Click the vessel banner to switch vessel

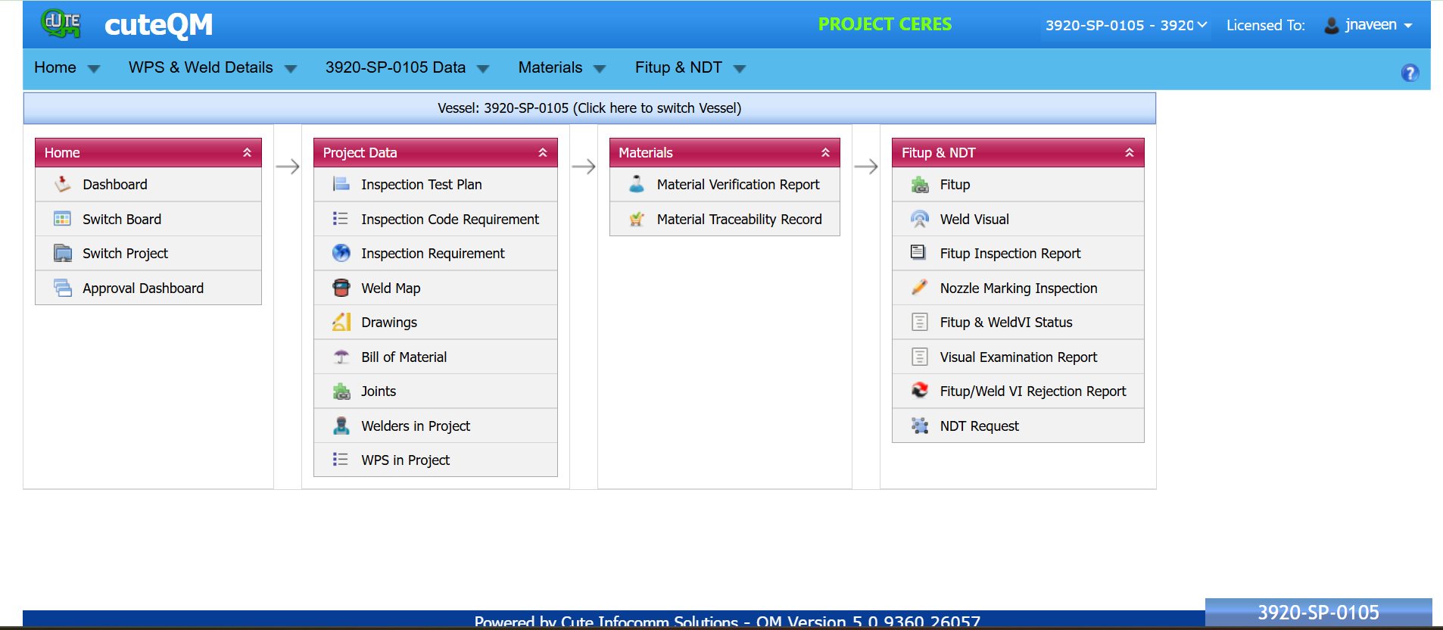589,108
